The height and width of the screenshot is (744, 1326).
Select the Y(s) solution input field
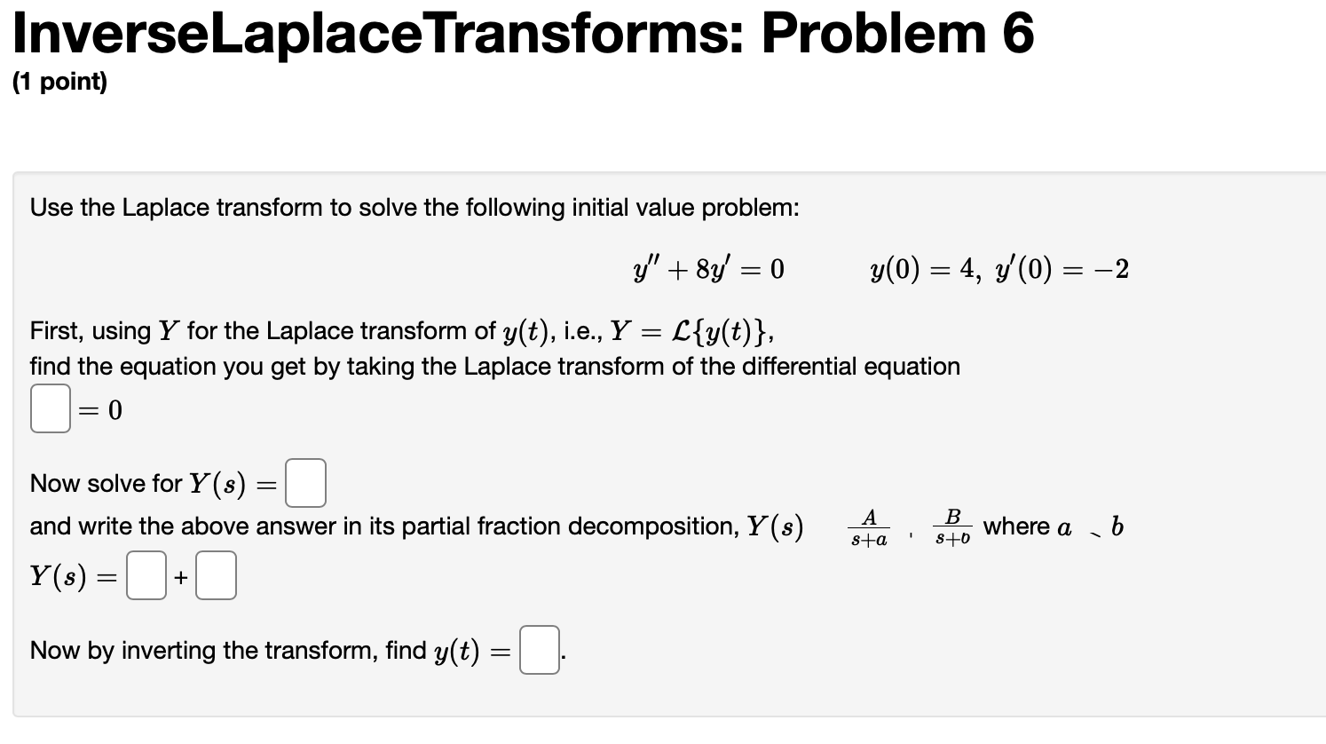(x=304, y=482)
